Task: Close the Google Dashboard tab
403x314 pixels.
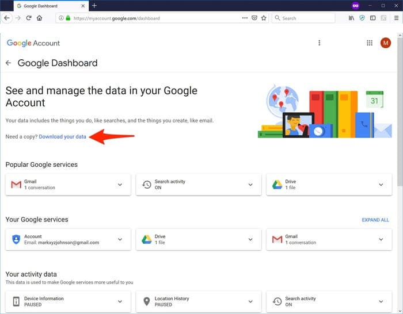Action: 83,6
